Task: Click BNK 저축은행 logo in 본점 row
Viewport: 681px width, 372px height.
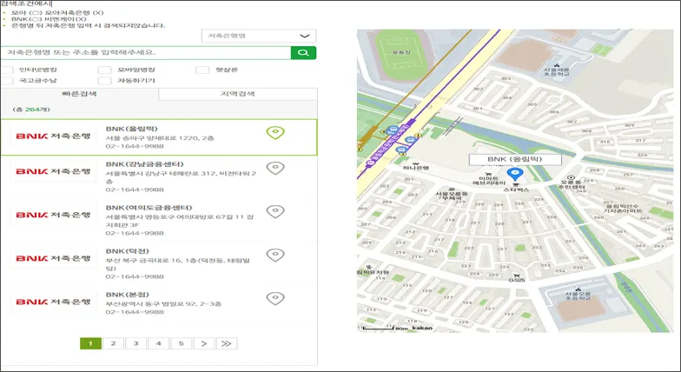Action: click(53, 302)
